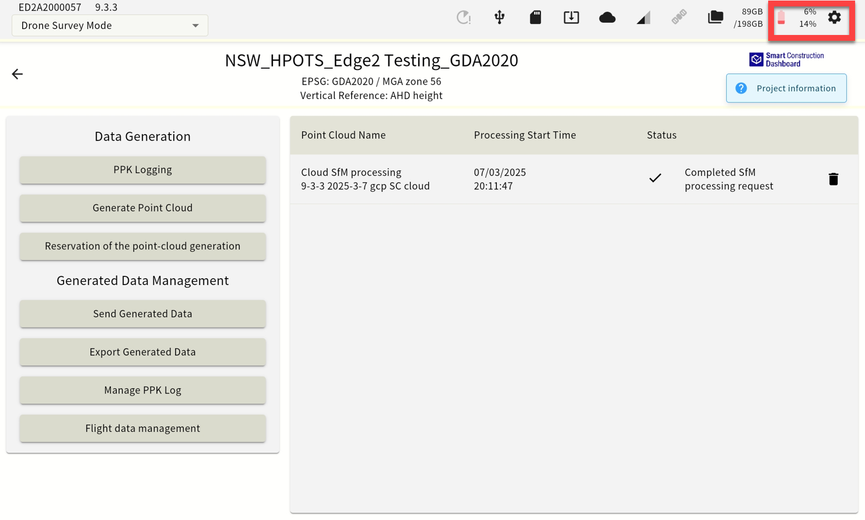Open the Drone Survey Mode dropdown
Screen dimensions: 865x520
point(110,26)
